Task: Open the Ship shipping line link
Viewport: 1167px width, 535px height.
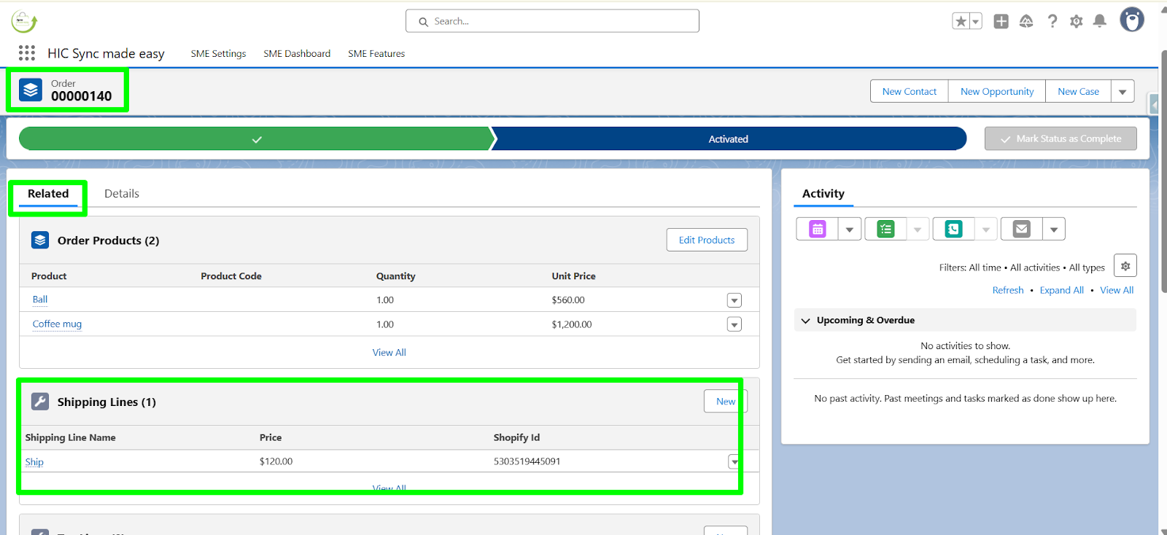Action: click(34, 462)
